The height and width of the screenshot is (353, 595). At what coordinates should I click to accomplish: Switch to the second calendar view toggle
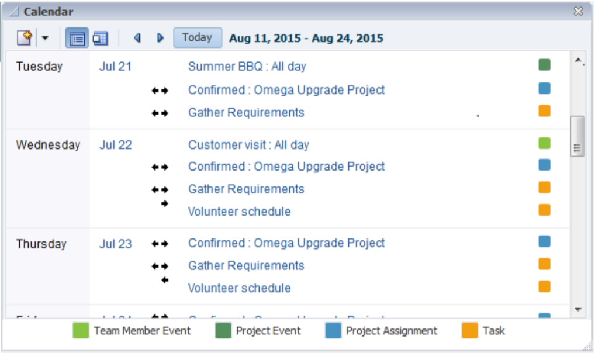(x=100, y=39)
